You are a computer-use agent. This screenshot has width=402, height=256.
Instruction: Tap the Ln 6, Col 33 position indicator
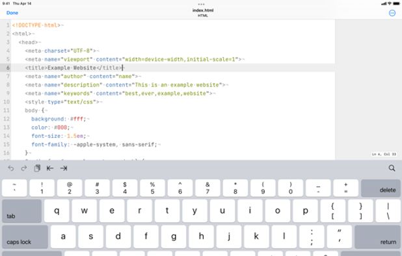[384, 154]
